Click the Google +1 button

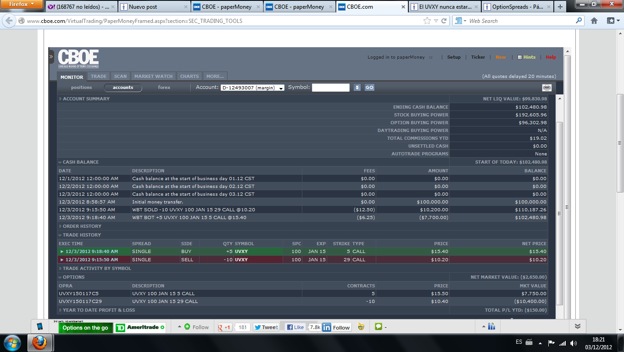[x=225, y=327]
